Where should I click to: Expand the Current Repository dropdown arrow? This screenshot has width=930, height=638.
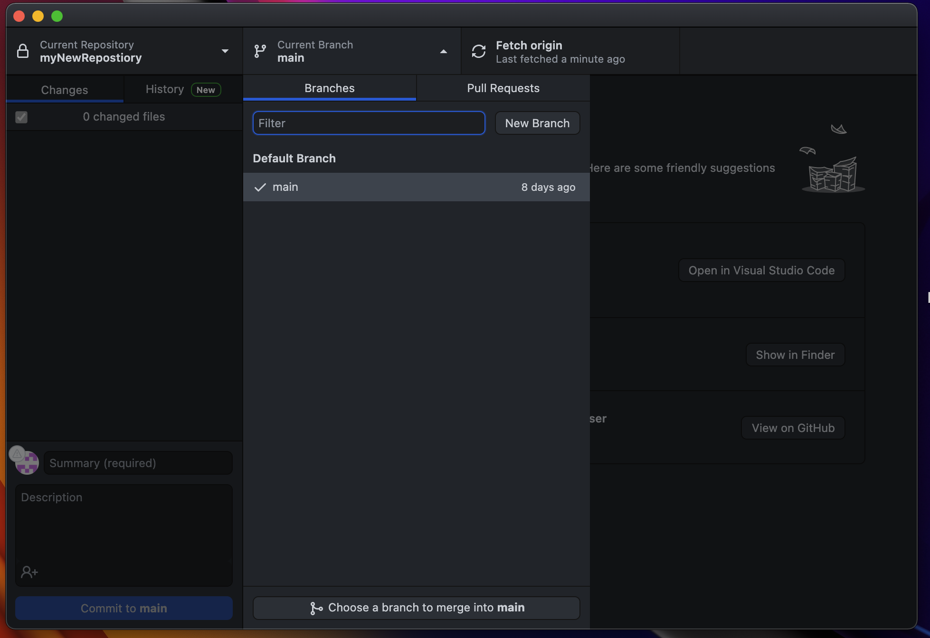(x=225, y=51)
